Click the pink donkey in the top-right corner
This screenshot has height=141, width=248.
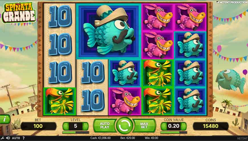[190, 18]
